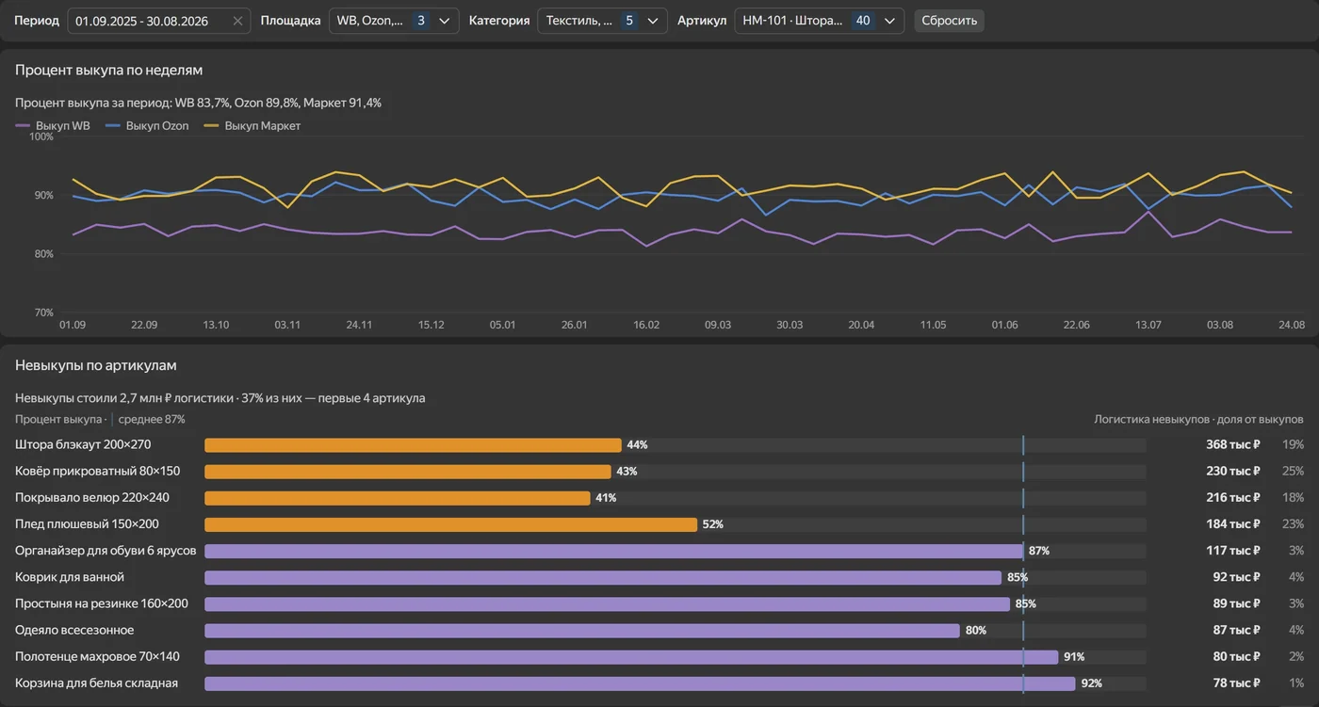This screenshot has height=707, width=1319.
Task: Click the row label Коврик для ванной
Action: (x=70, y=577)
